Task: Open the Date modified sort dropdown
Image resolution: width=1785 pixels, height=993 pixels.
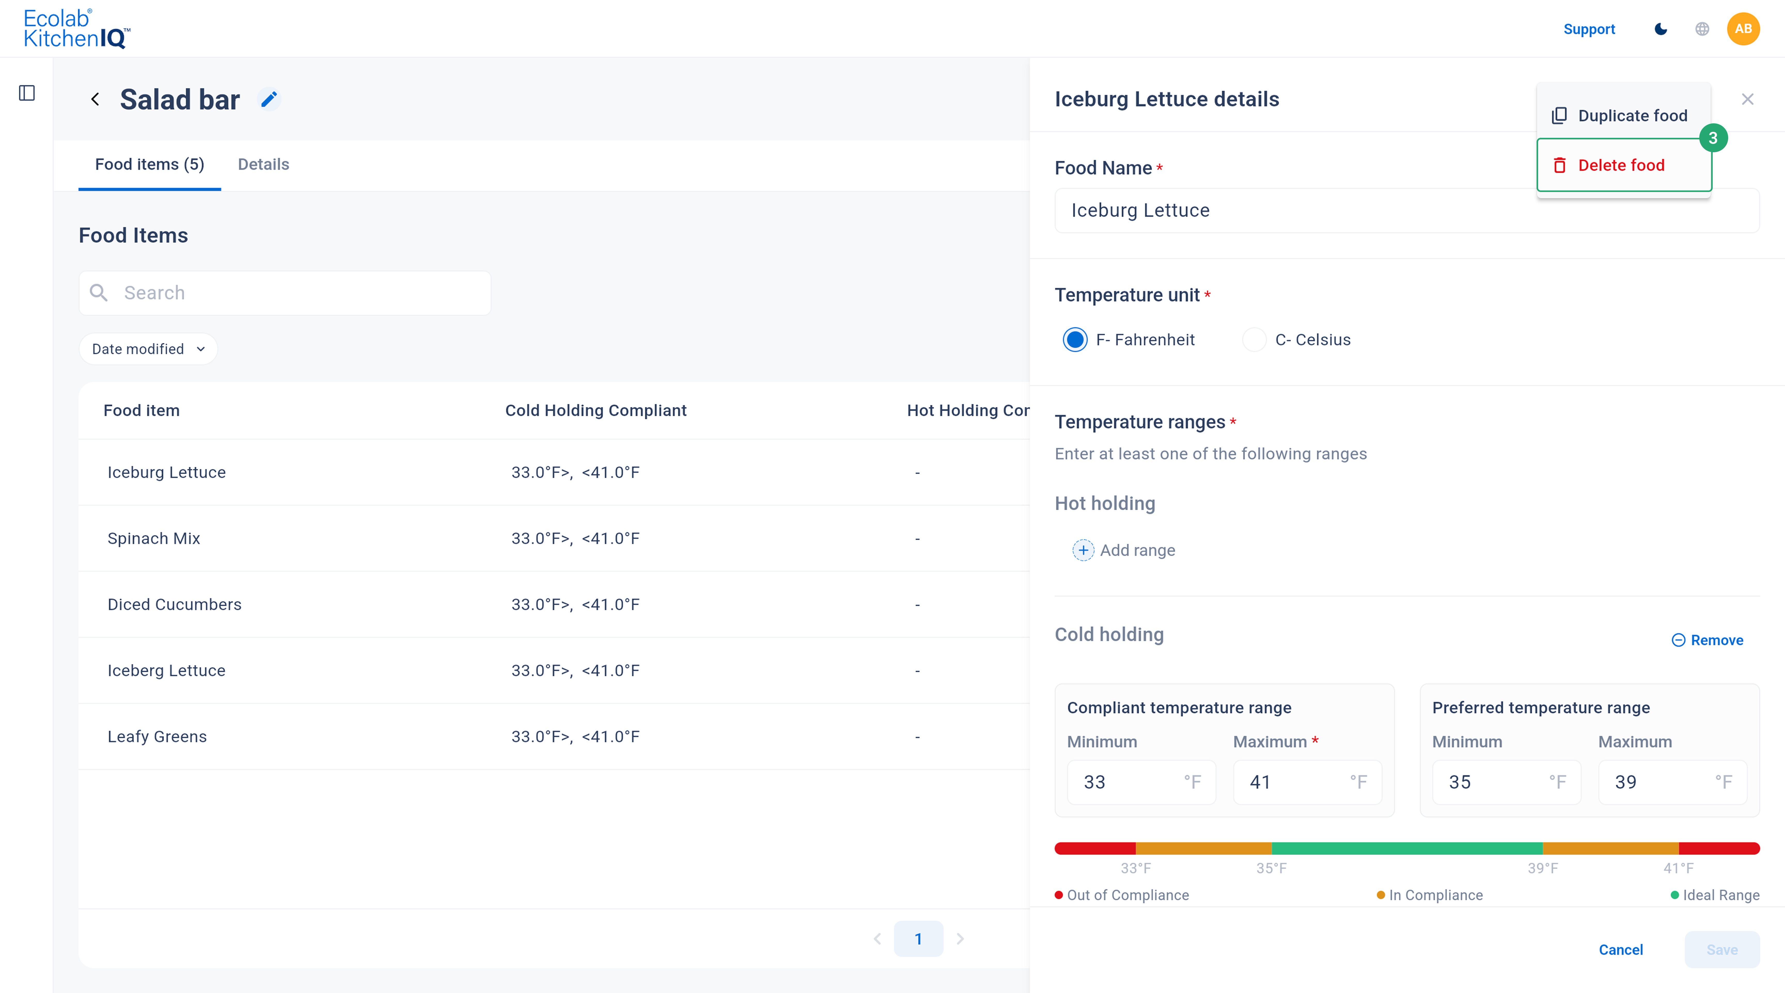Action: (x=148, y=349)
